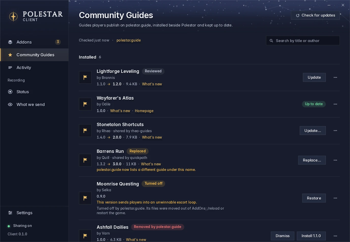Click the Barrens Run flag icon
Image resolution: width=350 pixels, height=242 pixels.
click(85, 160)
